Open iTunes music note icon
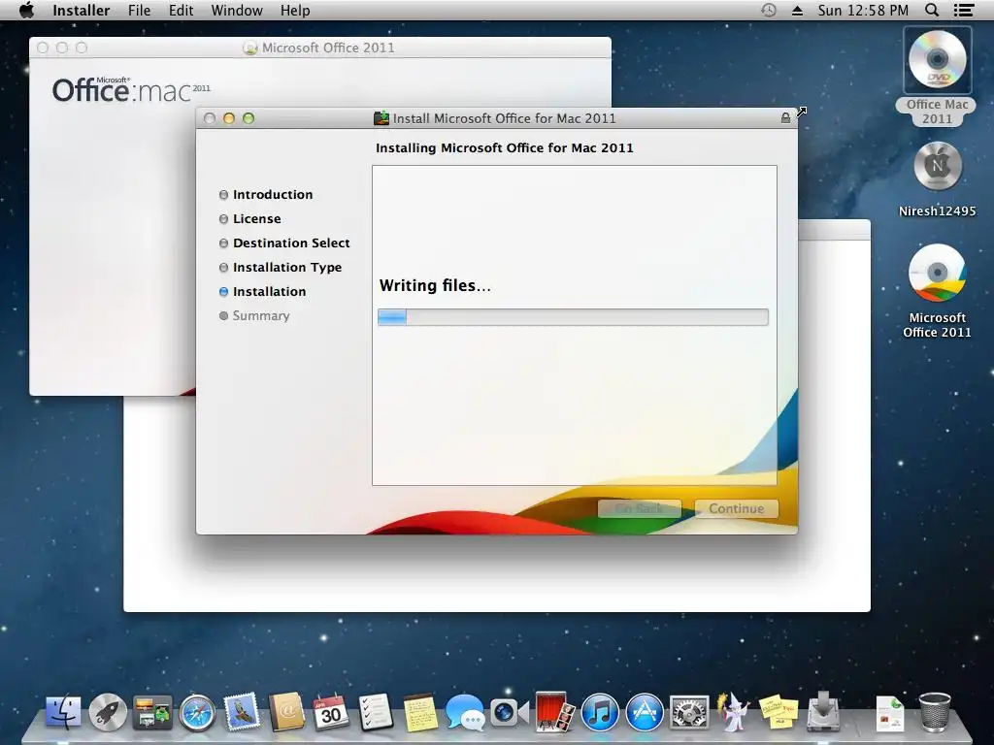 pyautogui.click(x=600, y=712)
